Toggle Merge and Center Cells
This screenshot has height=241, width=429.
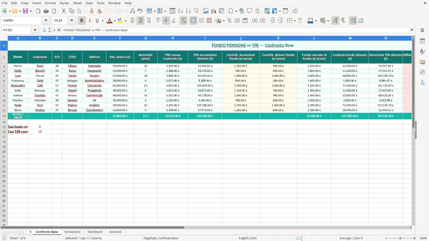[193, 21]
